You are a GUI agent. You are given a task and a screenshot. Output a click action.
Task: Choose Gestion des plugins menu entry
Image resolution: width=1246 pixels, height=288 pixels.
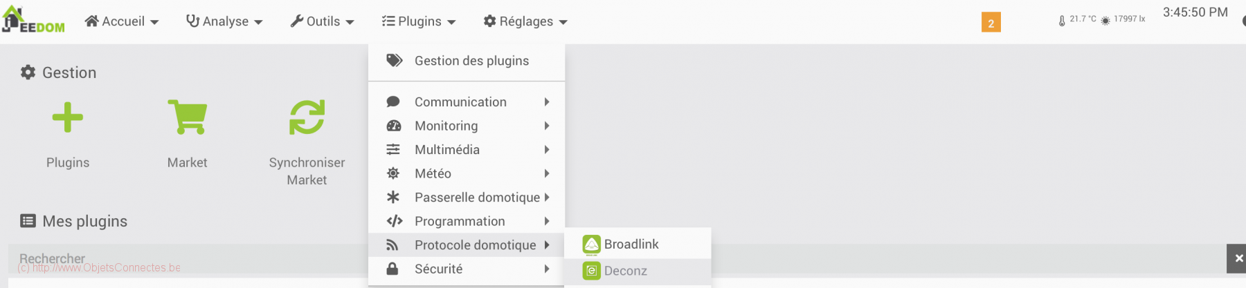pyautogui.click(x=467, y=61)
